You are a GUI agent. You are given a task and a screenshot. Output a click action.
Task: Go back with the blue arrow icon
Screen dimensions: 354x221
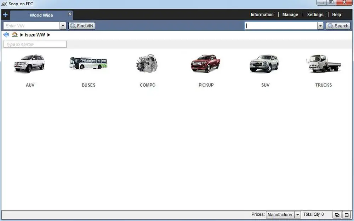coord(6,35)
